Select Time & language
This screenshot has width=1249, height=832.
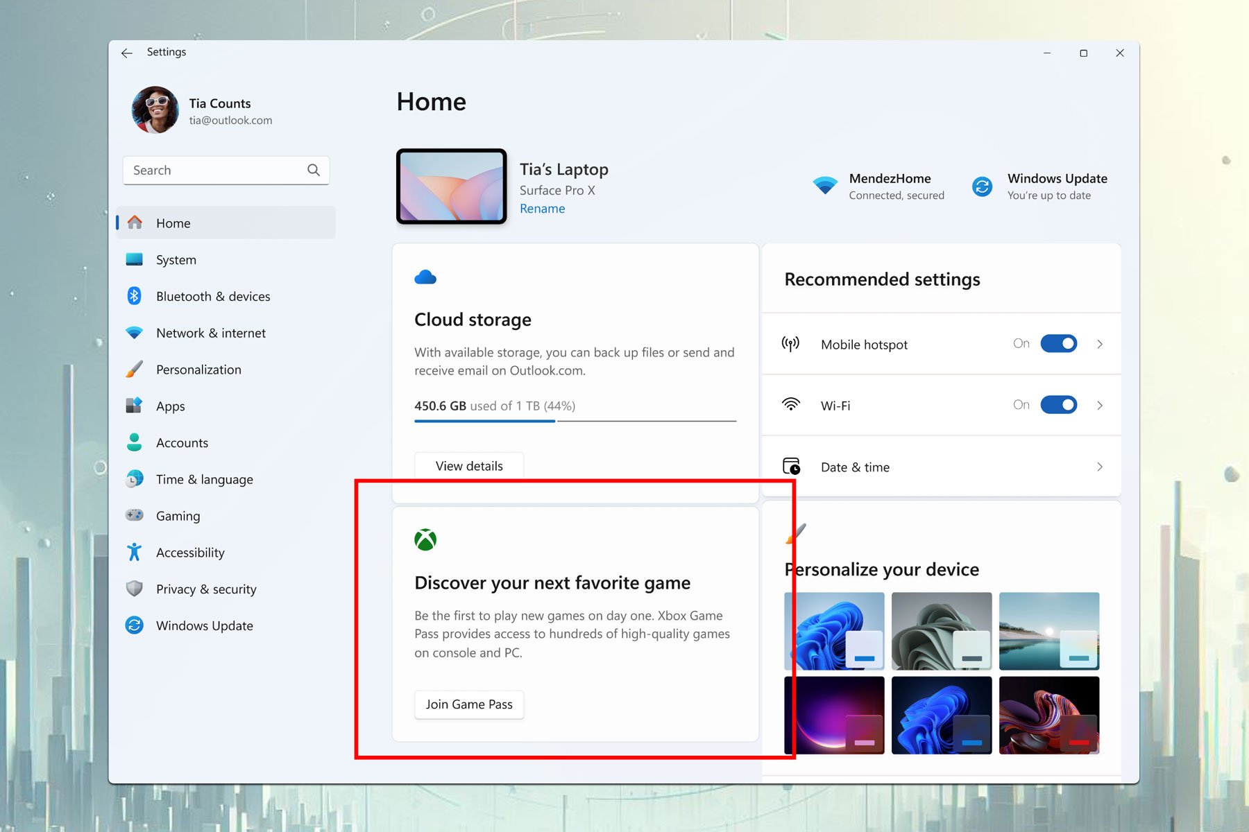pos(226,479)
